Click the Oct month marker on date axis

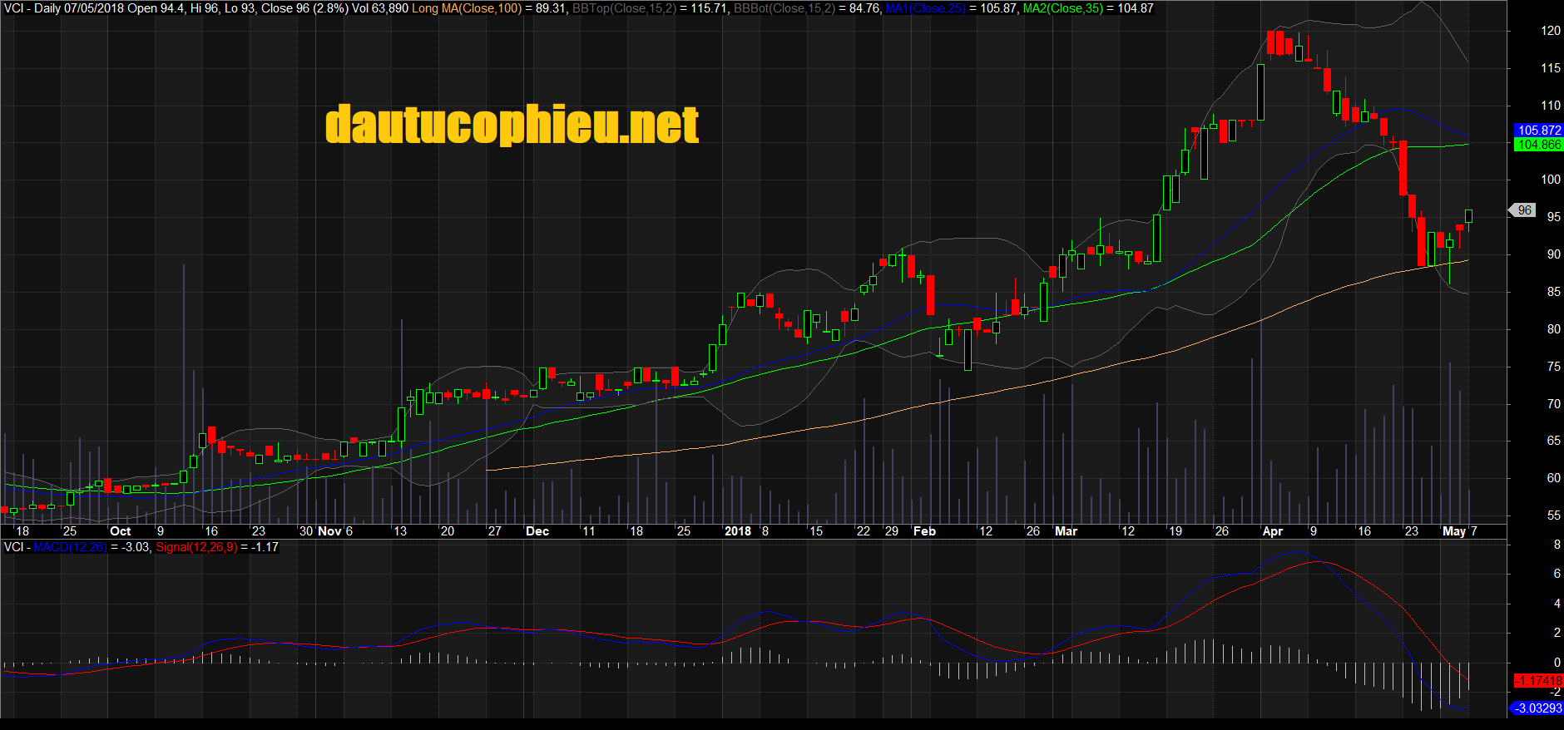click(120, 531)
